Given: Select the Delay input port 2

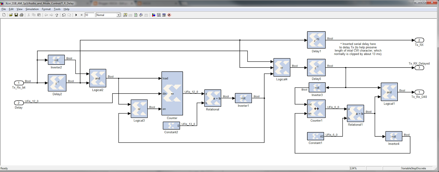Looking at the screenshot, I should (19, 103).
